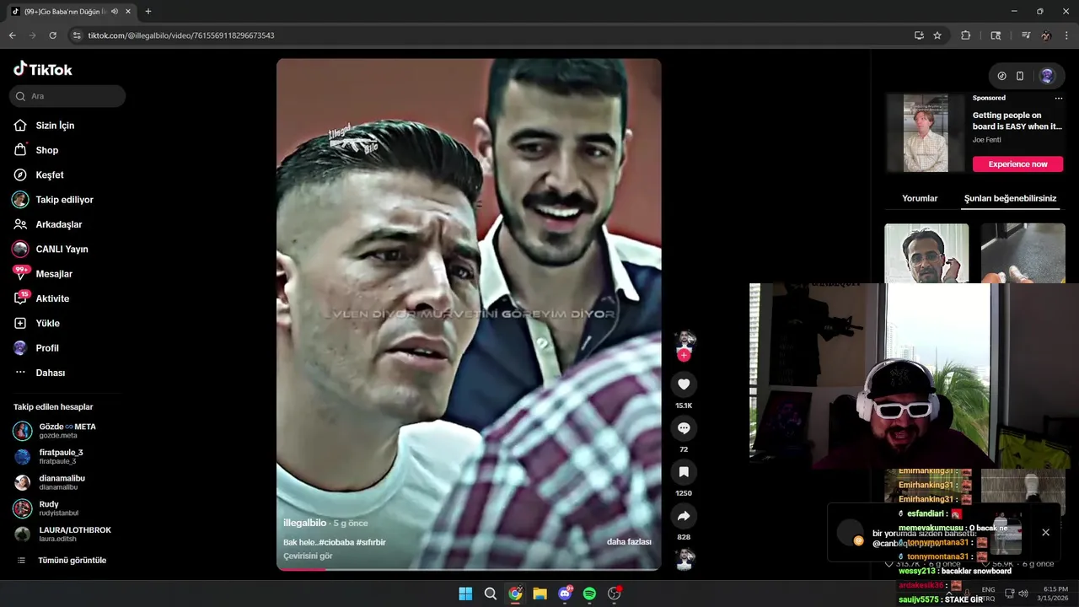Open the comments bubble icon showing 72
Screen dimensions: 1079x607
684,428
